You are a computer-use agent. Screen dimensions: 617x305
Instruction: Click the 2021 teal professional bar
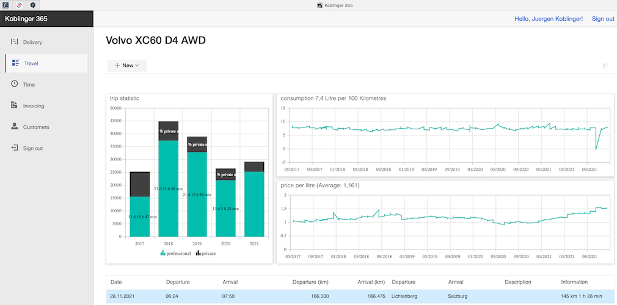tap(254, 204)
